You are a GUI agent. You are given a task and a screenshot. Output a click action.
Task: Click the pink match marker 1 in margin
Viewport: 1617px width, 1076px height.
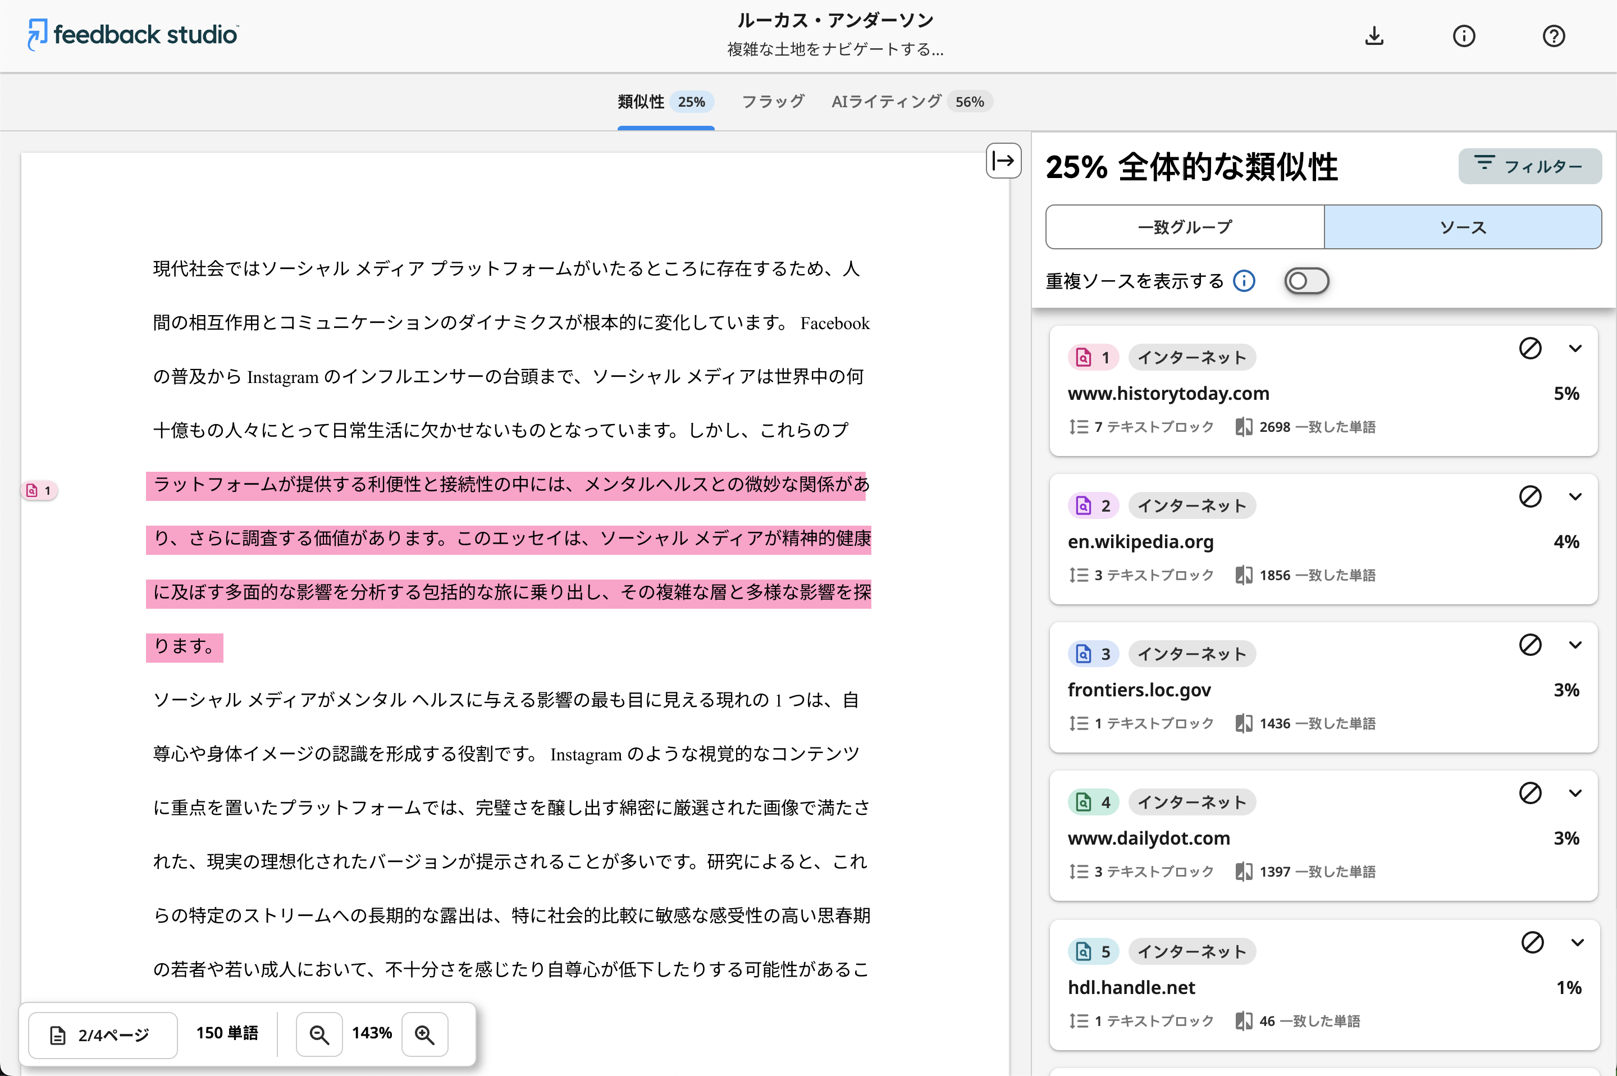coord(39,491)
